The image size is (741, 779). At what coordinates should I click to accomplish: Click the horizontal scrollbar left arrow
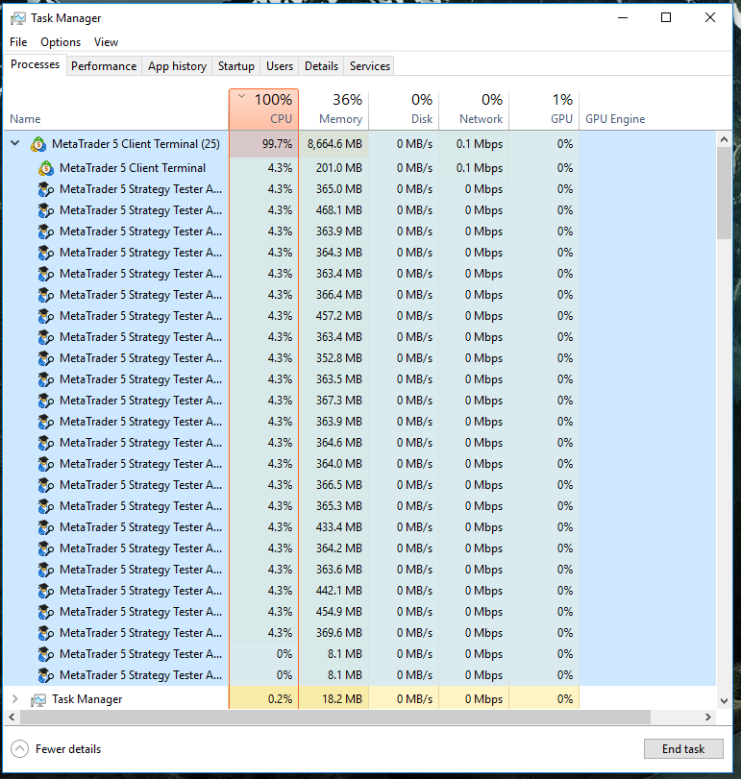(12, 717)
